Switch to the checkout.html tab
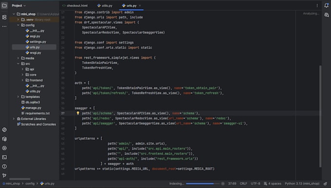 coord(75,6)
